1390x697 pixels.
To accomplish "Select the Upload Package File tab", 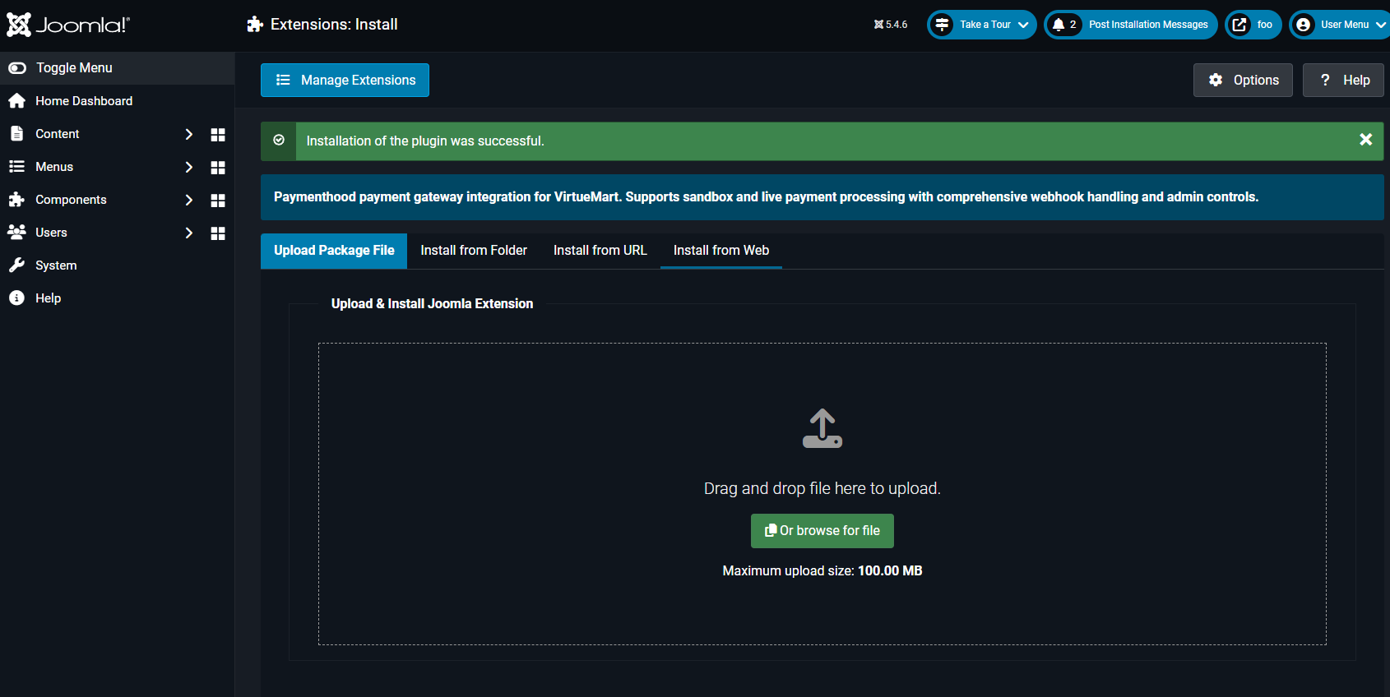I will (334, 251).
